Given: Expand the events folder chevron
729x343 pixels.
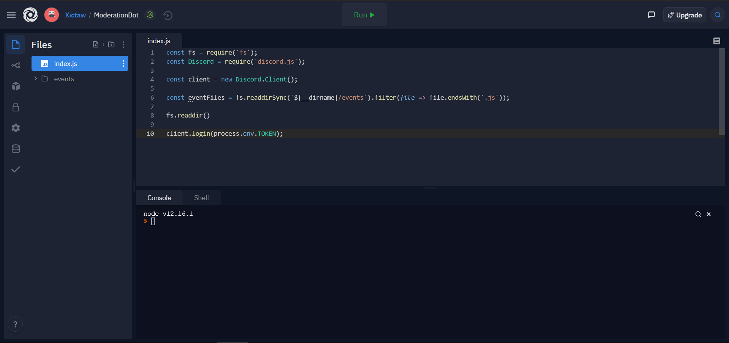Looking at the screenshot, I should click(35, 78).
